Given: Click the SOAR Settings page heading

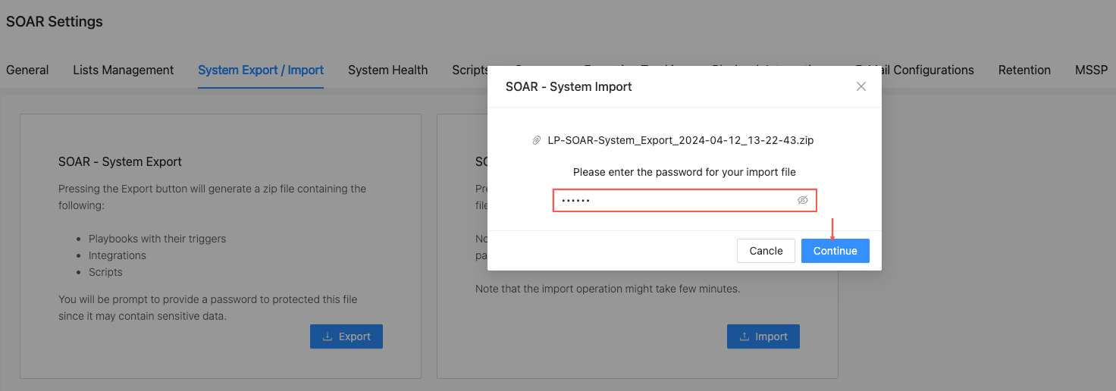Looking at the screenshot, I should pos(55,21).
